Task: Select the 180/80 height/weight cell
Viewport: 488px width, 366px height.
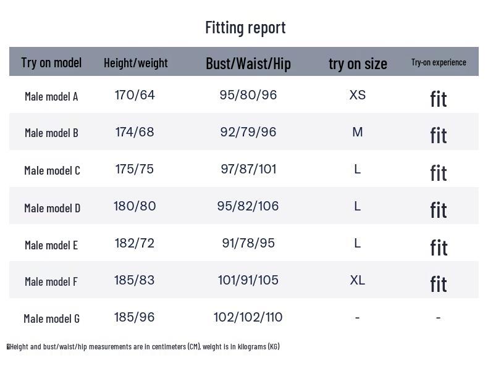Action: pyautogui.click(x=135, y=206)
